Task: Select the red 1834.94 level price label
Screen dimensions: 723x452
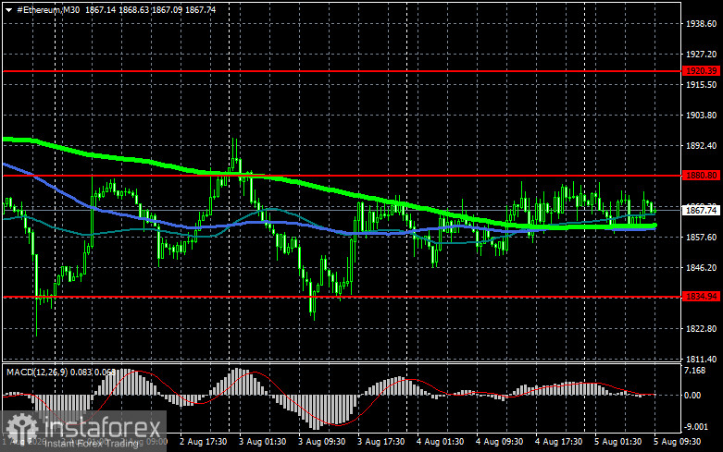Action: click(x=702, y=297)
